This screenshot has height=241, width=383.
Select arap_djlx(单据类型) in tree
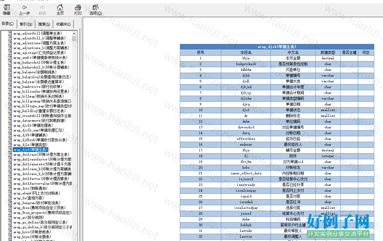[x=30, y=145]
